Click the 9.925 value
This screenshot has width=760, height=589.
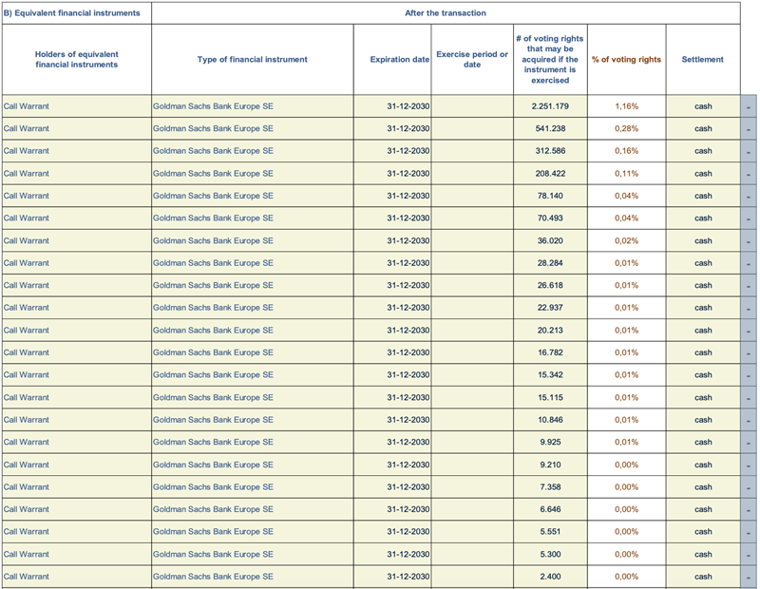(550, 442)
